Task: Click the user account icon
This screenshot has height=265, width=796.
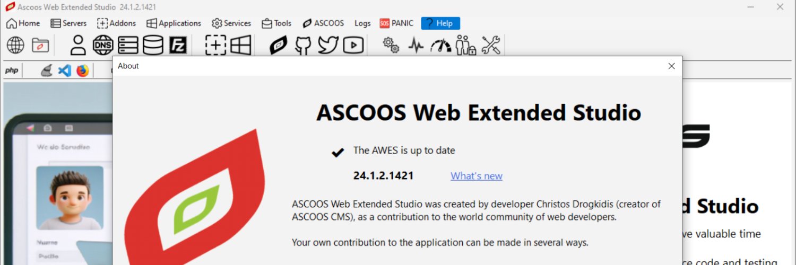Action: [78, 46]
